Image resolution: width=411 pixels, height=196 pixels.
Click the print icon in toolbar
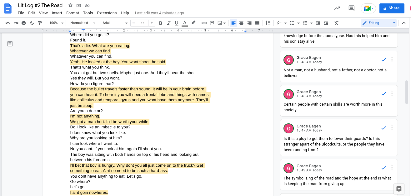pyautogui.click(x=24, y=23)
